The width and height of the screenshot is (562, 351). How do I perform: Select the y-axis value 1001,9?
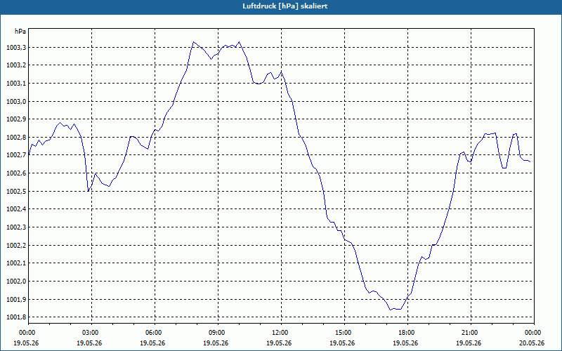16,300
